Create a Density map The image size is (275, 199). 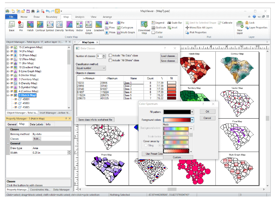60,26
